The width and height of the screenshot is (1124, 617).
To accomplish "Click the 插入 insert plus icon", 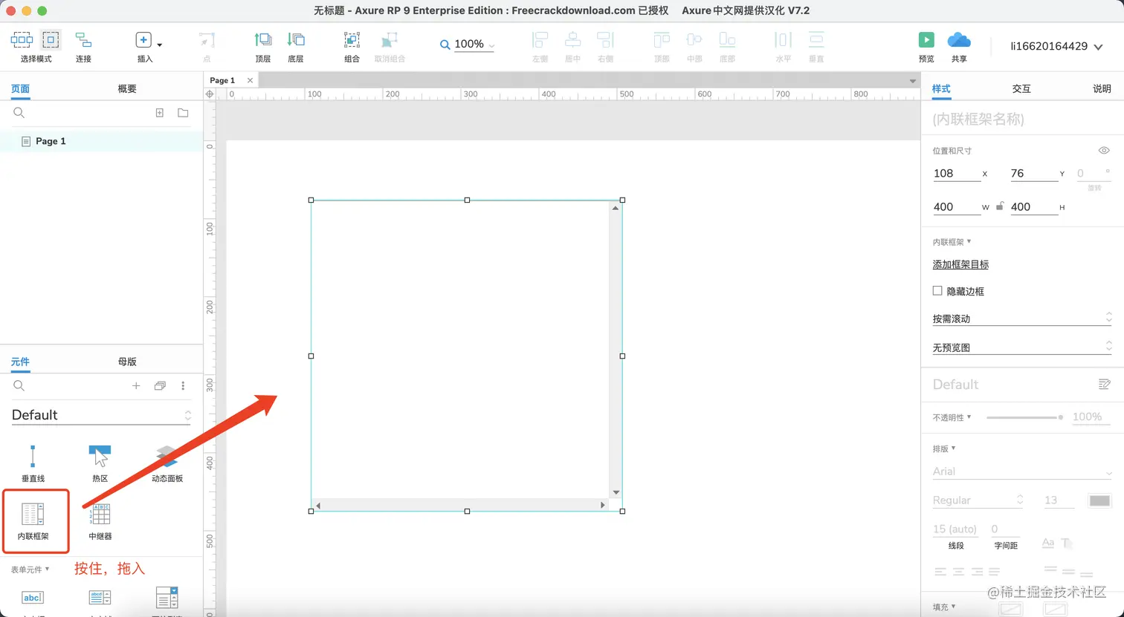I will coord(143,40).
